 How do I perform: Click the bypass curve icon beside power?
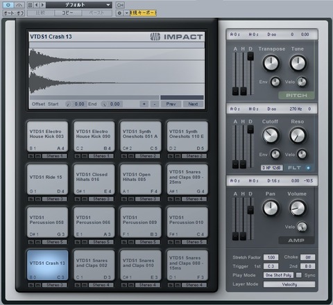(x=19, y=5)
